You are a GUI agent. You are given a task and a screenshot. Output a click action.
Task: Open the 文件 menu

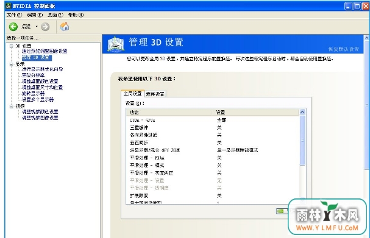point(14,15)
